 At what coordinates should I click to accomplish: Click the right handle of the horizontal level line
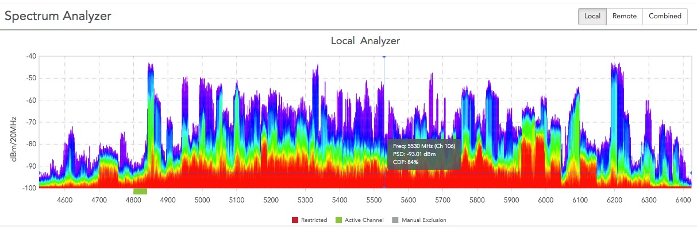691,173
